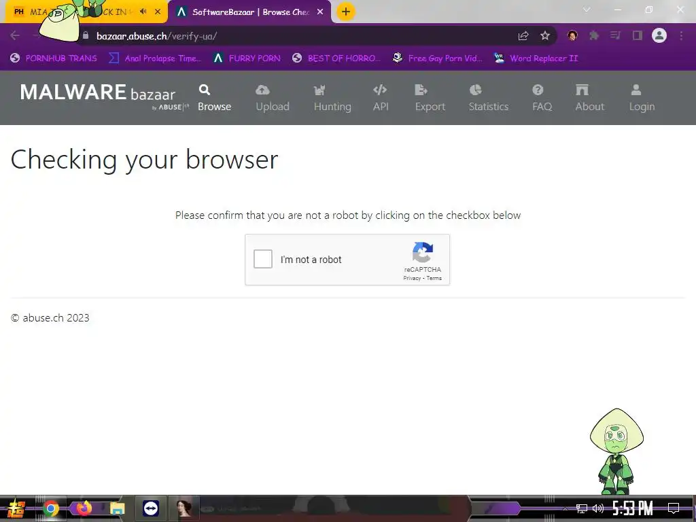
Task: Launch Firefox from the taskbar
Action: tap(84, 508)
